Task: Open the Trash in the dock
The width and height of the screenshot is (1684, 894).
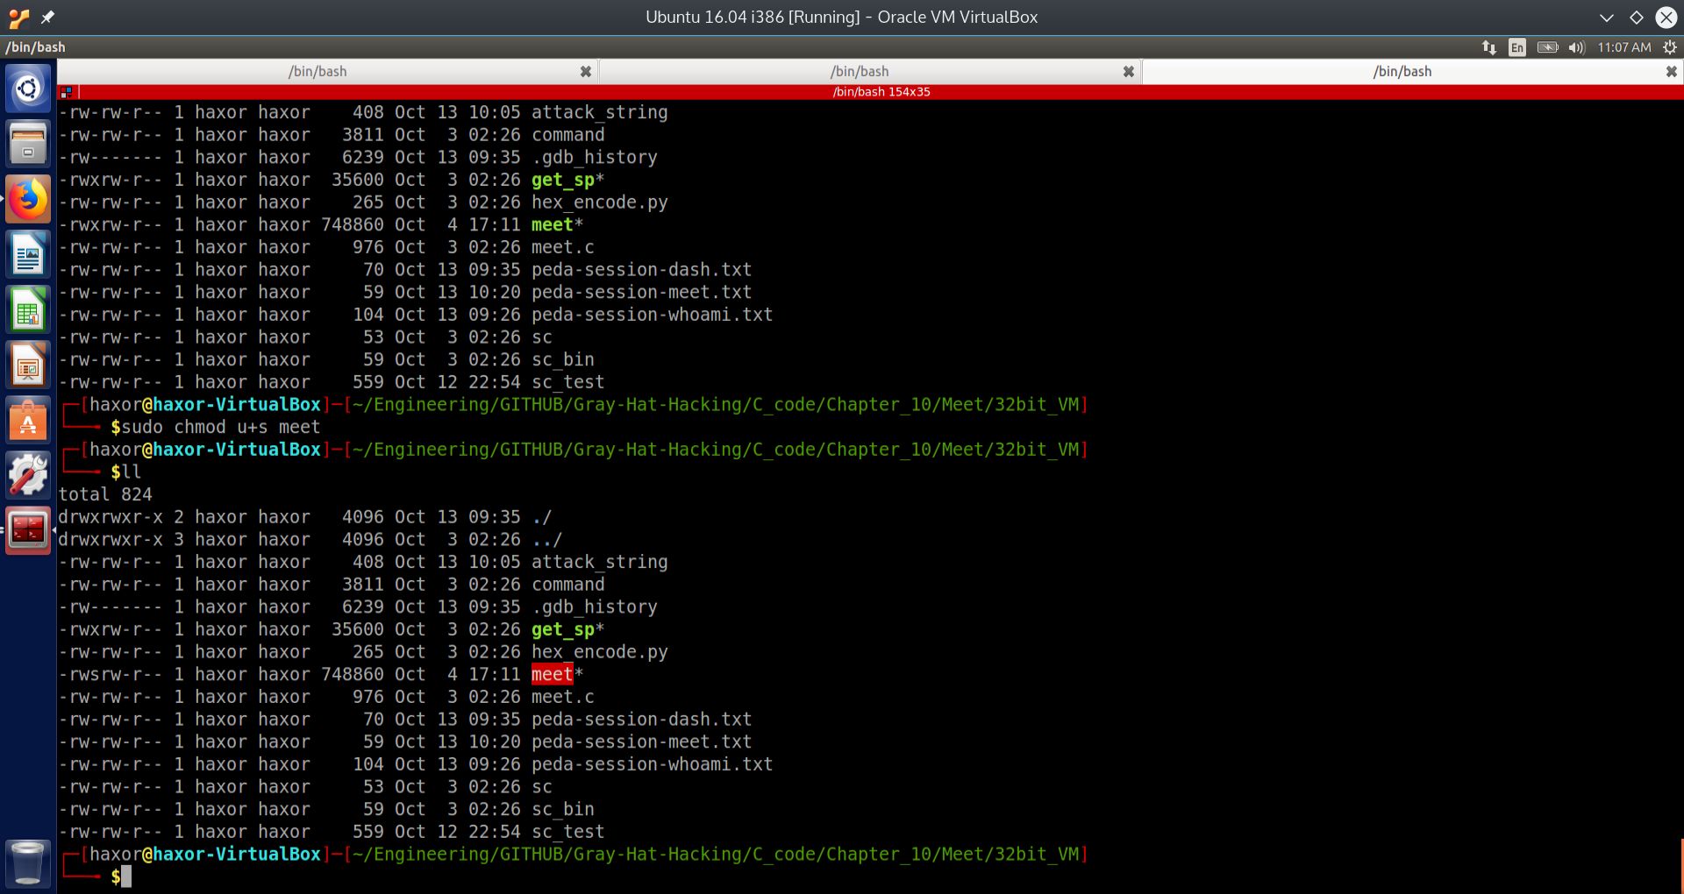Action: [28, 862]
